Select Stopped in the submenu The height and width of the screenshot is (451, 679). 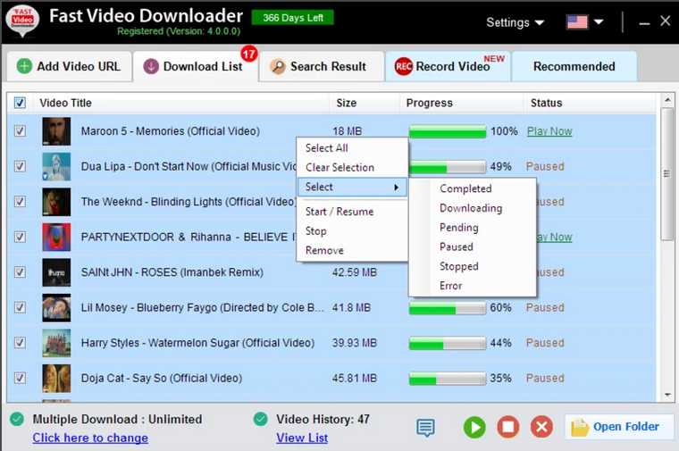click(473, 266)
